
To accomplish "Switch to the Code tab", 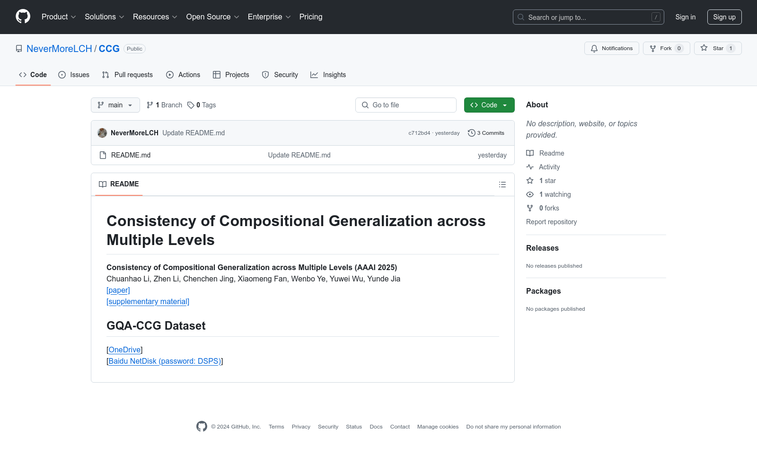I will pyautogui.click(x=33, y=75).
